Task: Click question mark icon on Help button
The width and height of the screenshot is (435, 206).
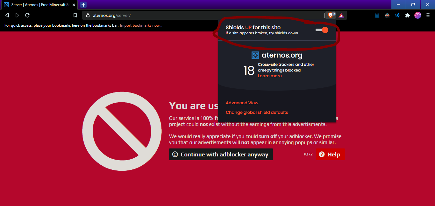Action: (x=322, y=154)
